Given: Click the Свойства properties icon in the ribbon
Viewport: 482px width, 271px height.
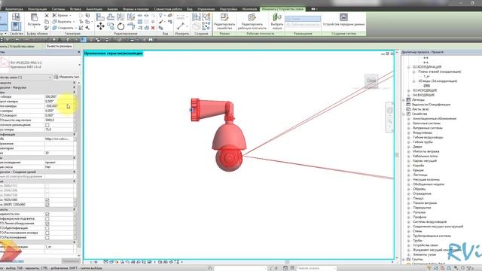Looking at the screenshot, I should coord(16,26).
